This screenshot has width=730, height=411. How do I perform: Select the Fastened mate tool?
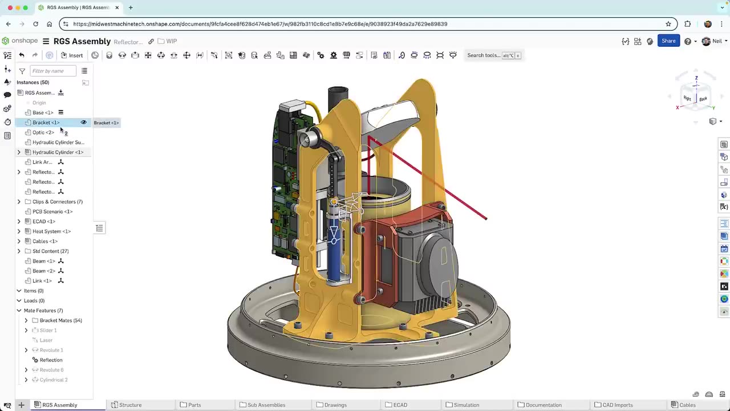click(x=109, y=55)
